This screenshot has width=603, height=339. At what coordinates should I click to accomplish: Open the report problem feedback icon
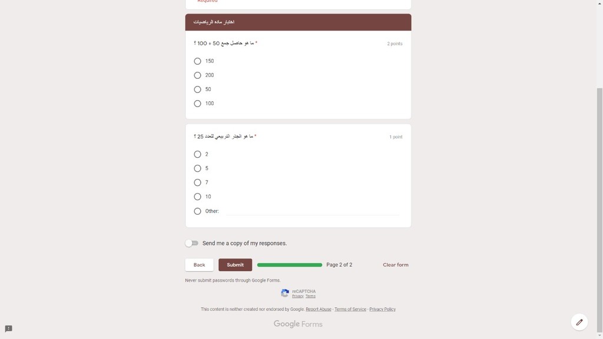pyautogui.click(x=8, y=328)
